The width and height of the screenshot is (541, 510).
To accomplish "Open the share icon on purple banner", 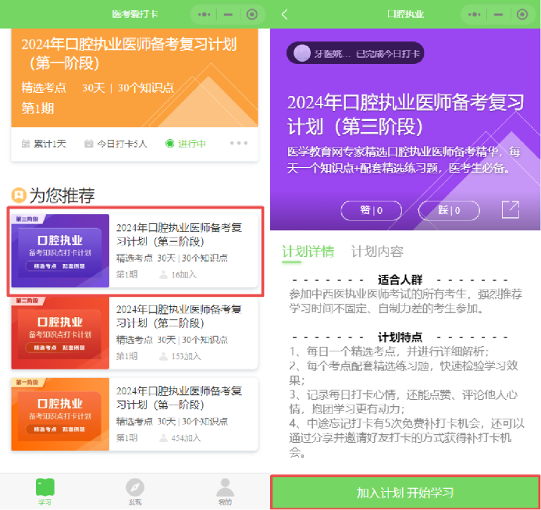I will (x=511, y=209).
